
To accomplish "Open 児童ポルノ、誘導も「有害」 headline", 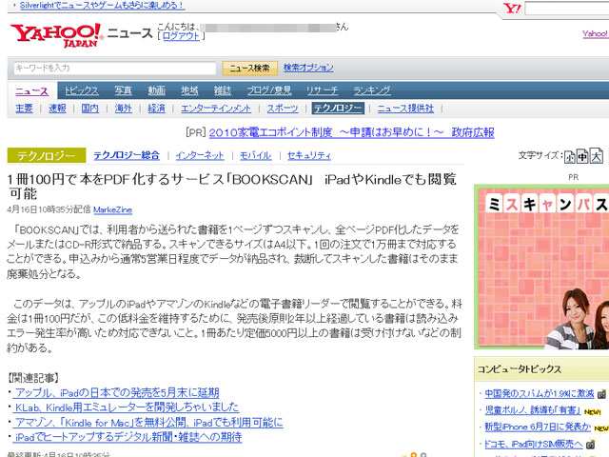I will 533,410.
